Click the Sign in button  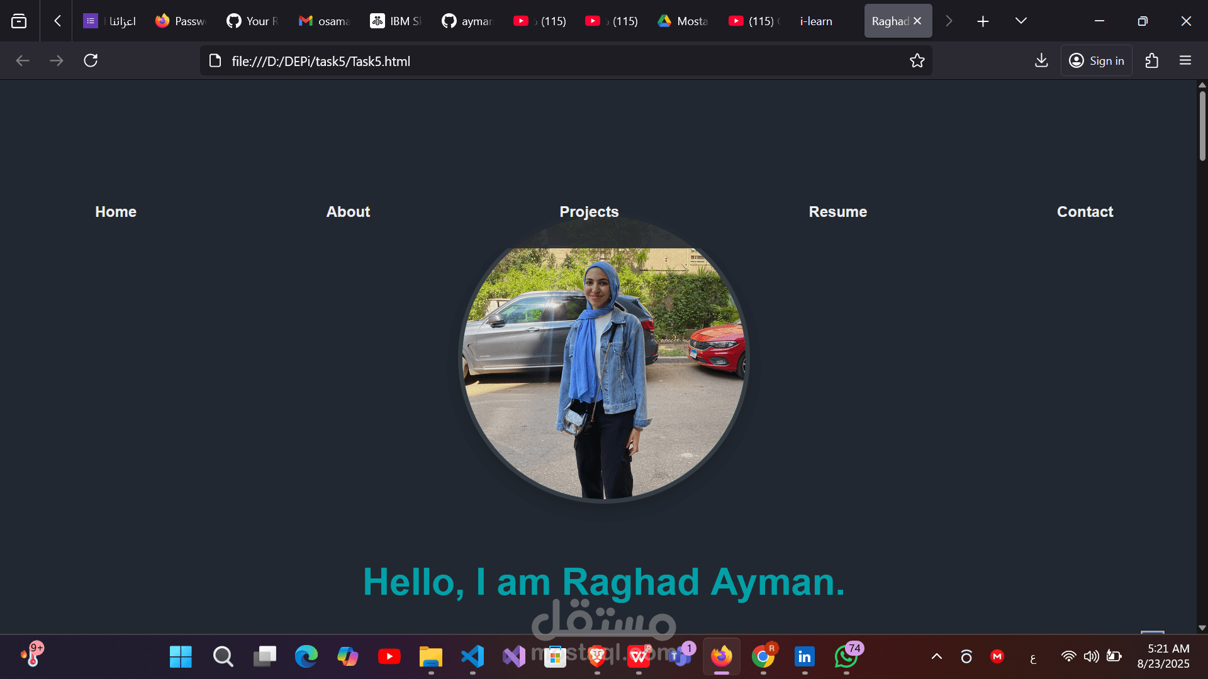point(1097,60)
